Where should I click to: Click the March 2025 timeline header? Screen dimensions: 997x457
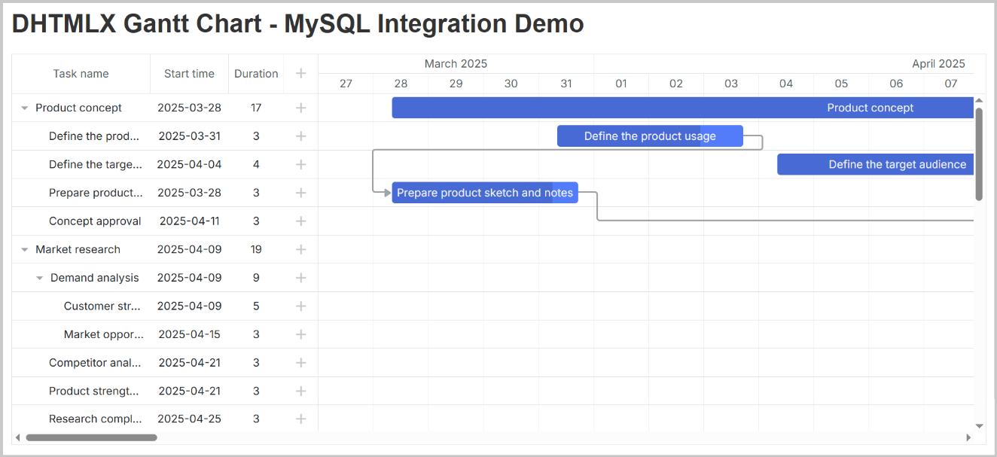[456, 64]
